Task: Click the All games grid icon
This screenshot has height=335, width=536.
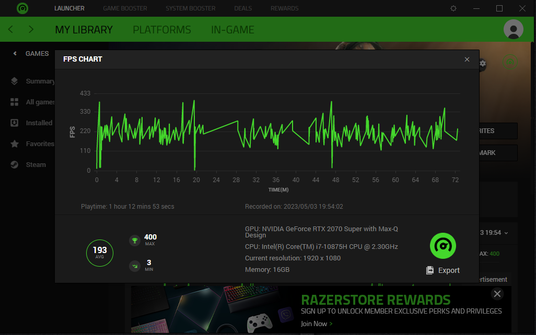Action: [x=14, y=102]
